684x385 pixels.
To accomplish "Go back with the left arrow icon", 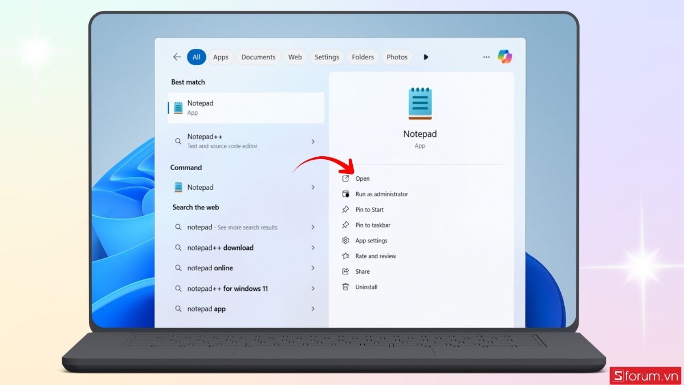I will pos(177,57).
